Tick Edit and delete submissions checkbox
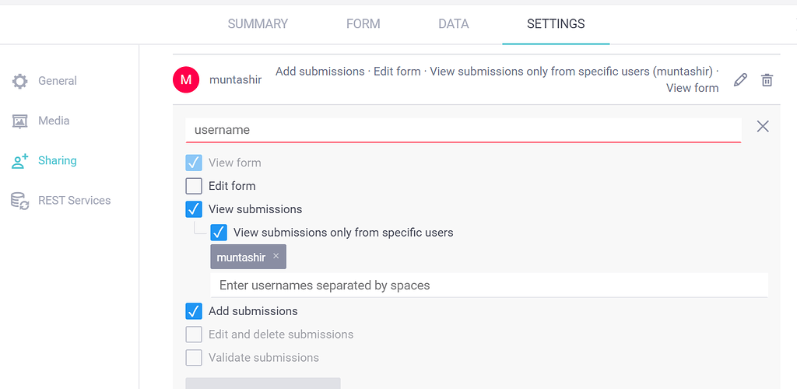797x389 pixels. [x=194, y=335]
